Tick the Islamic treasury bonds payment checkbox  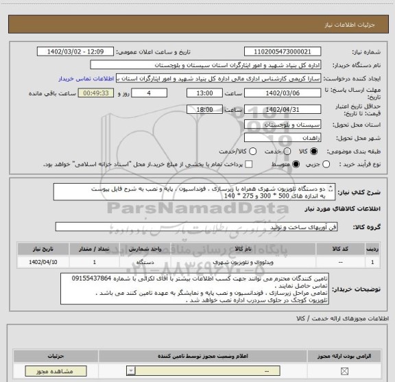coord(249,165)
